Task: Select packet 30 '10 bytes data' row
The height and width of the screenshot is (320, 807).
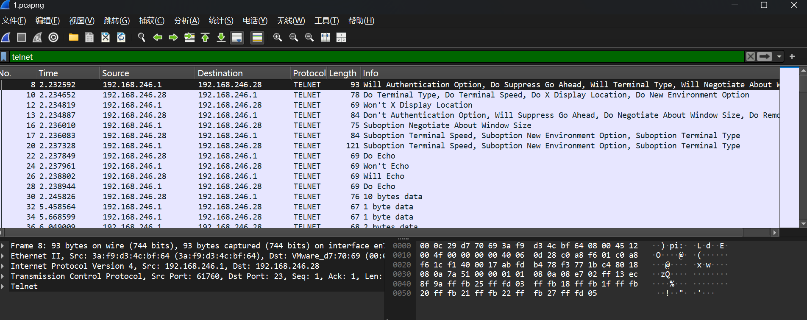Action: [390, 197]
